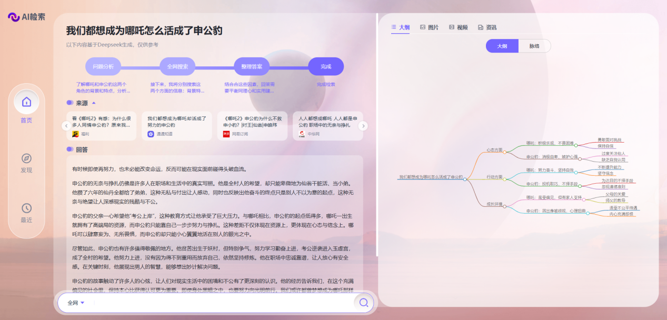This screenshot has height=320, width=667.
Task: Click the 完成 step button
Action: tap(326, 67)
